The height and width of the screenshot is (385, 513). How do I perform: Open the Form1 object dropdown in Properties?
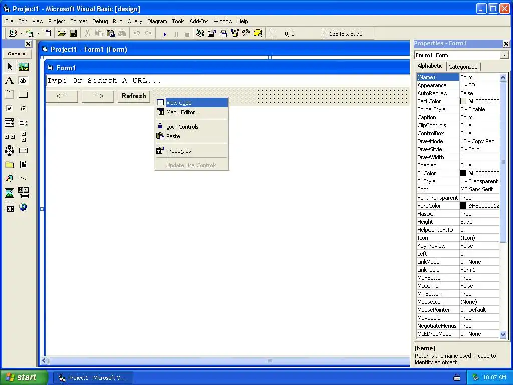[x=505, y=55]
